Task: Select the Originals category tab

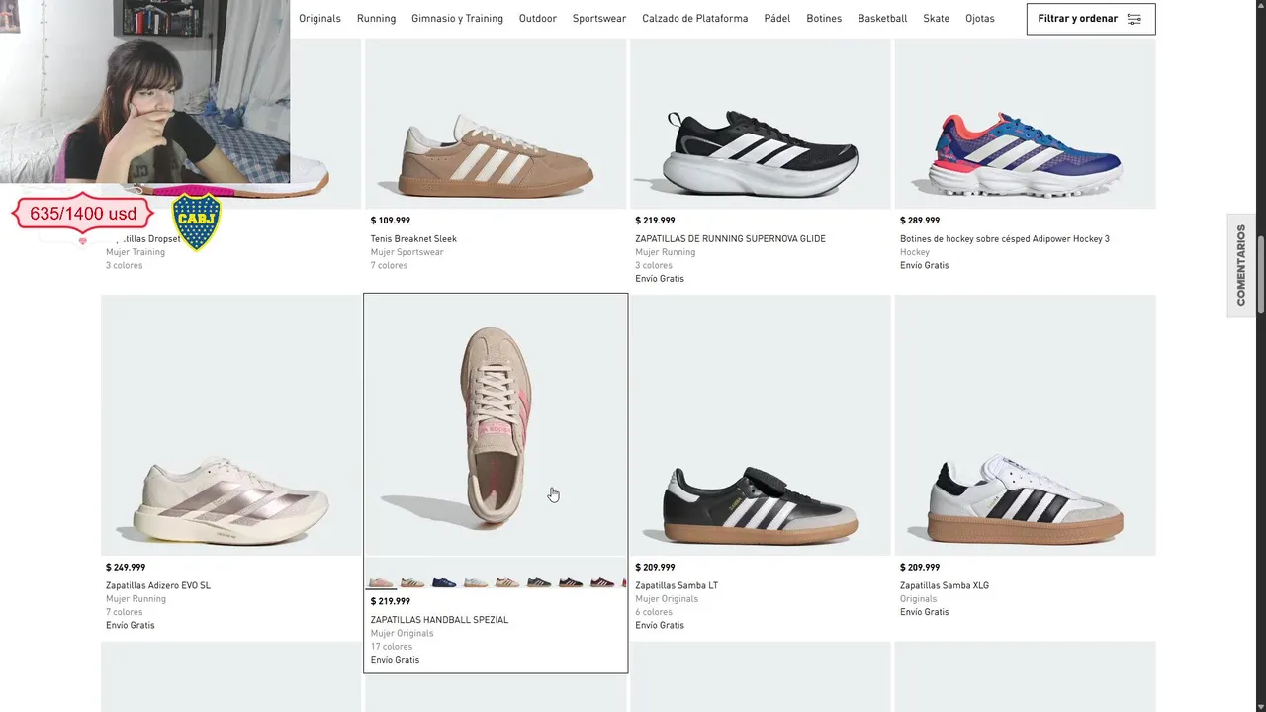Action: coord(319,19)
